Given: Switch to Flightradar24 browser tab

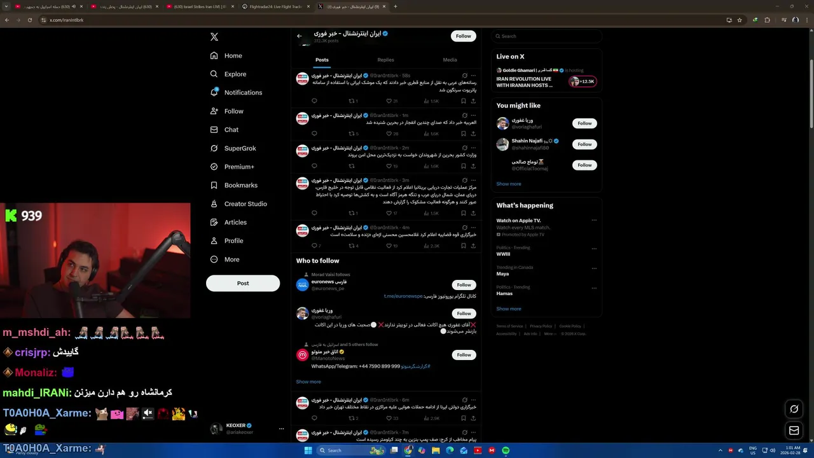Looking at the screenshot, I should (x=277, y=6).
